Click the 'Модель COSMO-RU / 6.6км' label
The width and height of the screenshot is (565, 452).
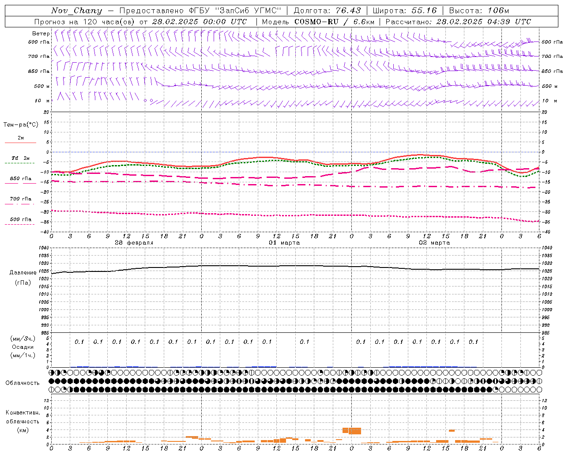coord(318,22)
